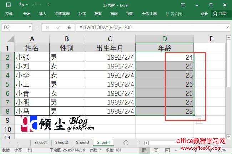Switch to the 开始 ribbon tab
Screen dimensions: 232x154
pyautogui.click(x=27, y=14)
